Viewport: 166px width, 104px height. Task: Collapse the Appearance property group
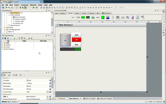click(x=2, y=94)
